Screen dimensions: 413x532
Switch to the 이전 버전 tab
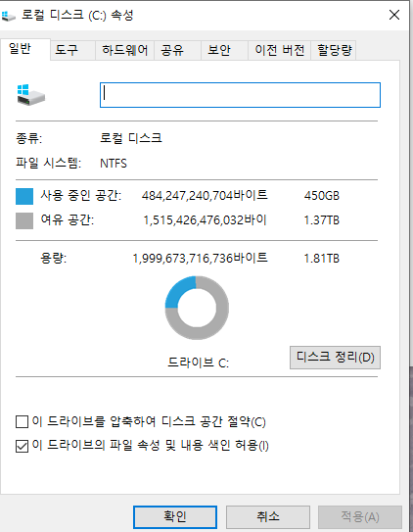coord(279,51)
